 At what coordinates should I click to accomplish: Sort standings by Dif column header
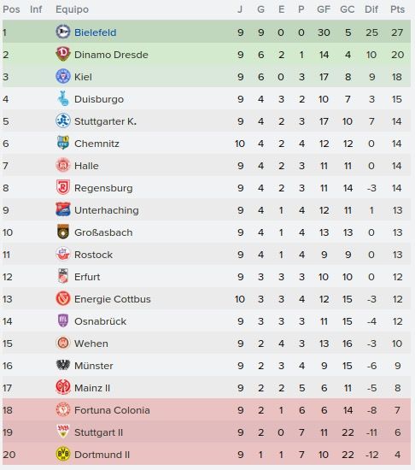[x=371, y=9]
